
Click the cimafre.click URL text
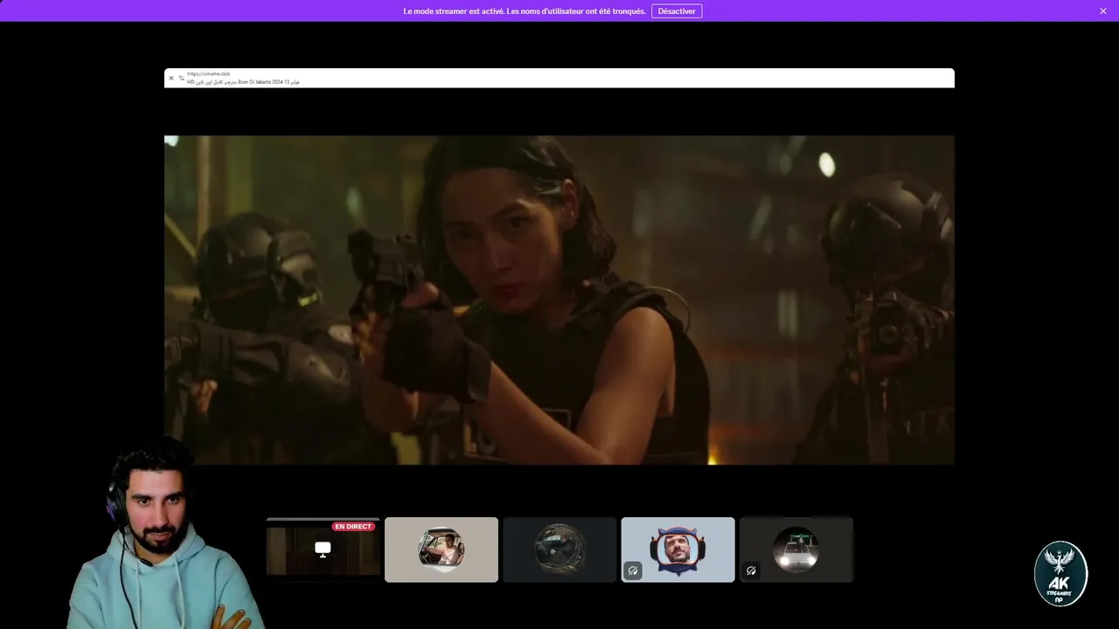click(x=209, y=74)
